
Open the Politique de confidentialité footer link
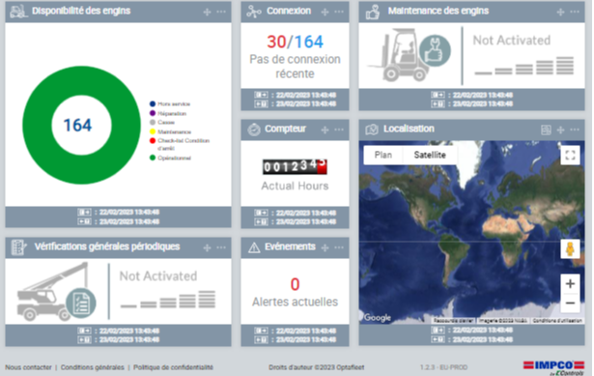pos(173,367)
